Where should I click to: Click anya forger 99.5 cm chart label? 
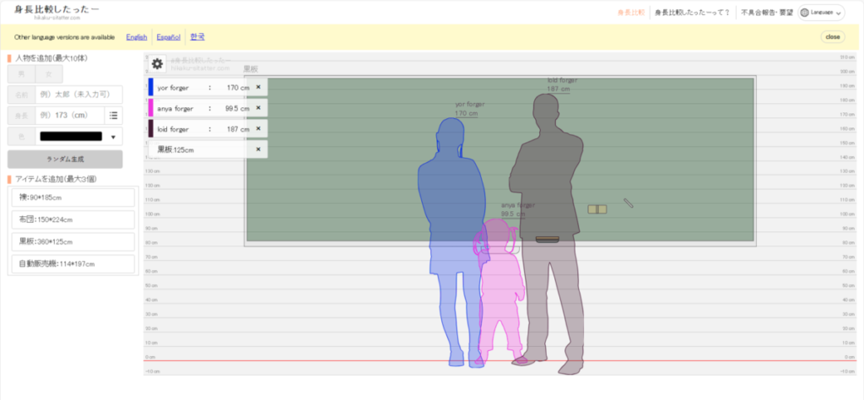(x=518, y=209)
